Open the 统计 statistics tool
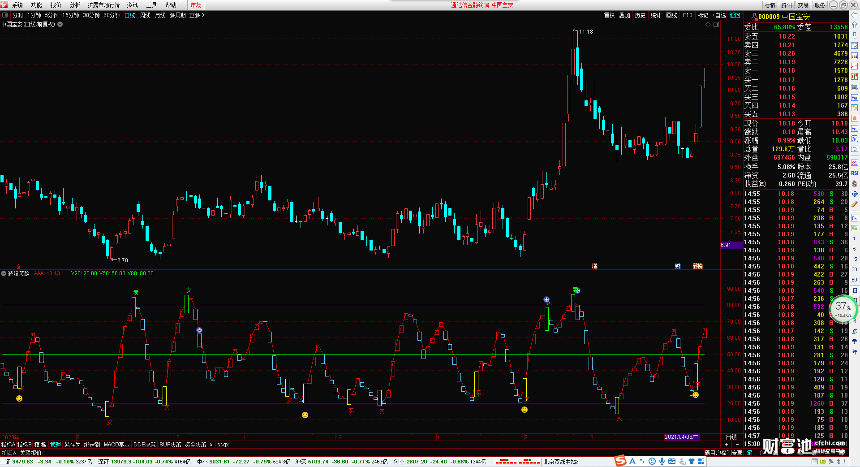 click(656, 15)
